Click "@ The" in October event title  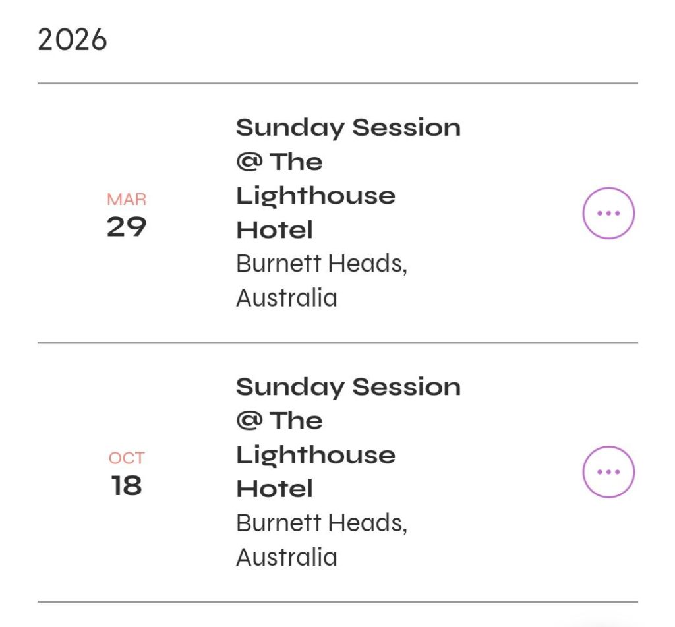coord(279,421)
